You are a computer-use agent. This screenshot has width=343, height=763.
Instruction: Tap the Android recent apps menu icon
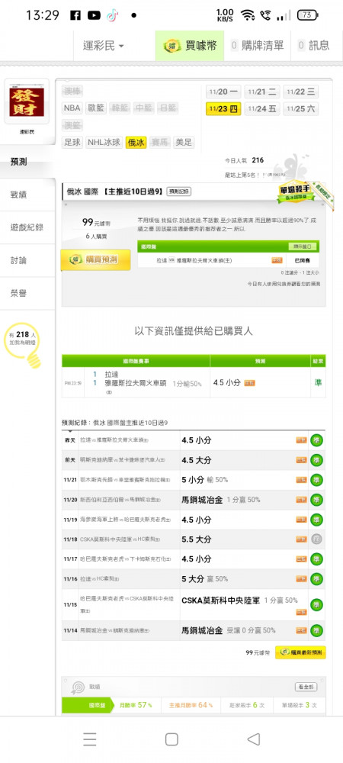[89, 739]
